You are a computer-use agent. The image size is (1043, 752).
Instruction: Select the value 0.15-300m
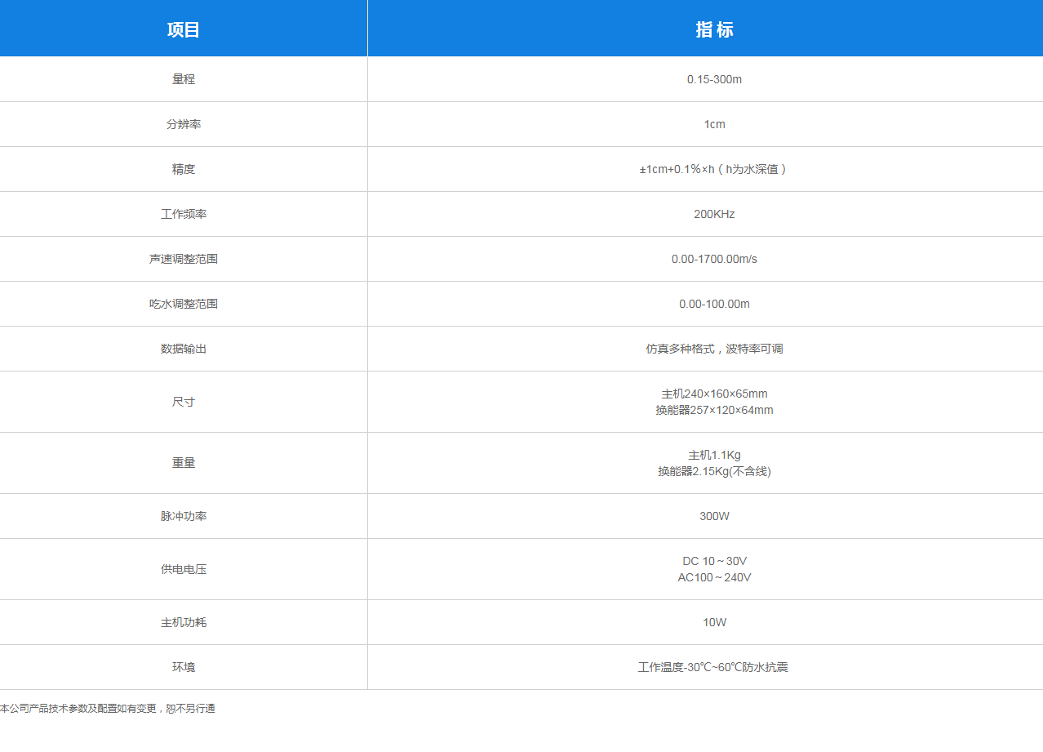(714, 79)
